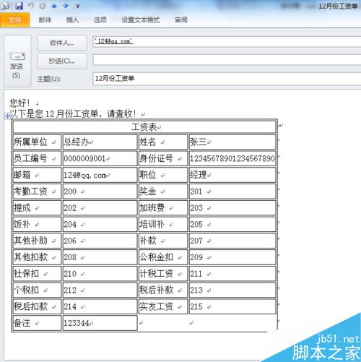Click the 其他扣款 cell

(37, 257)
